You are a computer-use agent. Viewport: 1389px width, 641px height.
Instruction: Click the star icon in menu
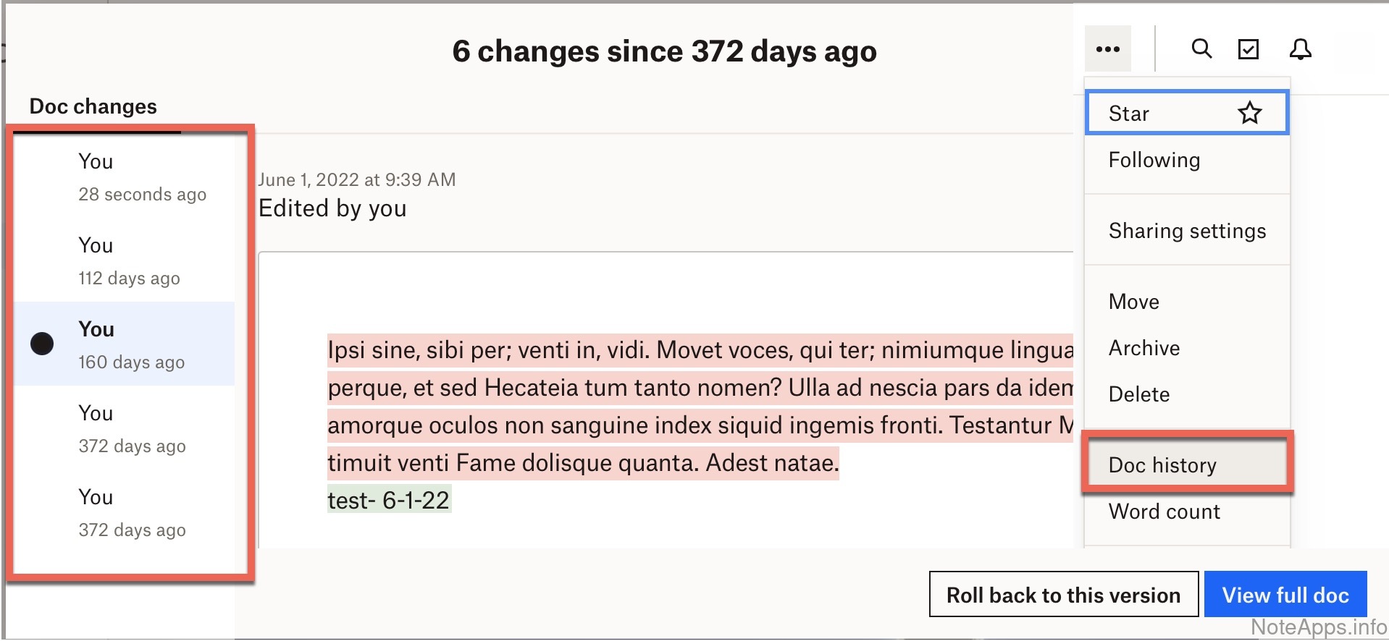coord(1249,114)
